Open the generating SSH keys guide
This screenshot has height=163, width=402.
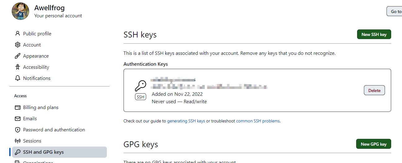[186, 121]
